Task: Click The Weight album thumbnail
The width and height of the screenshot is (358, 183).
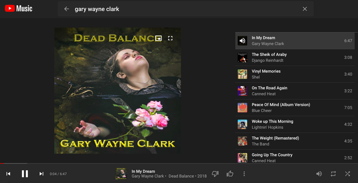Action: tap(242, 141)
